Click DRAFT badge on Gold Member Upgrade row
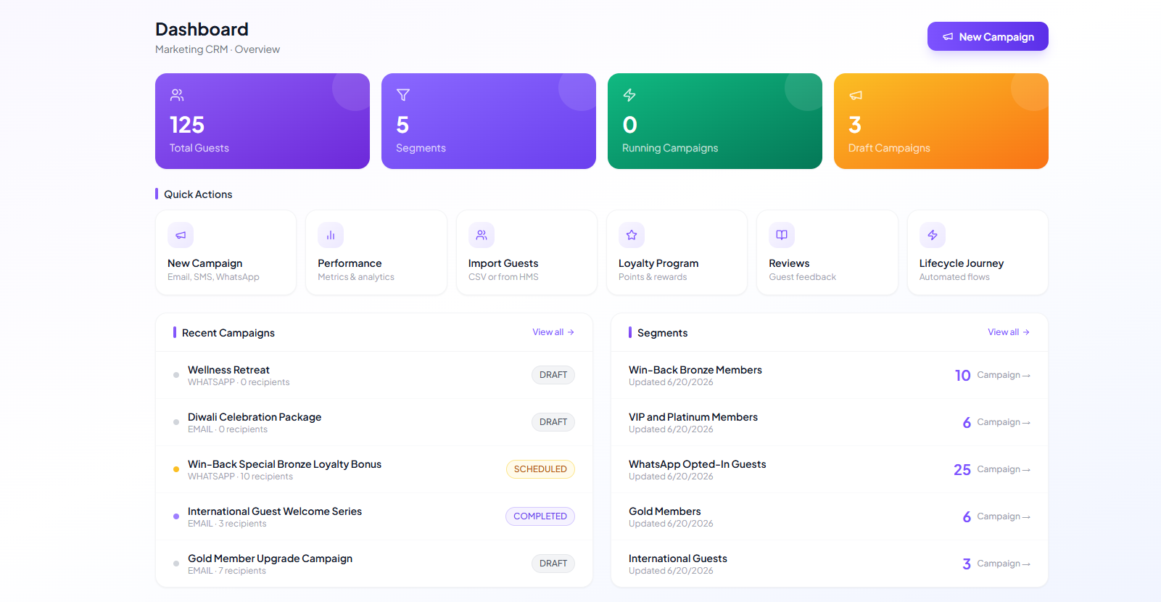The width and height of the screenshot is (1161, 602). tap(553, 564)
